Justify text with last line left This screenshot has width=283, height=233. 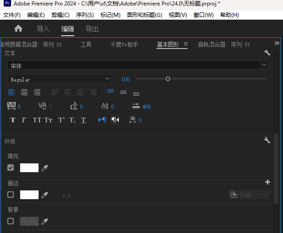[55, 92]
